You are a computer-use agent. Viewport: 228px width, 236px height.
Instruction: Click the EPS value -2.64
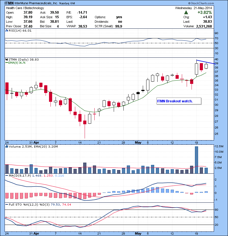[x=83, y=17]
